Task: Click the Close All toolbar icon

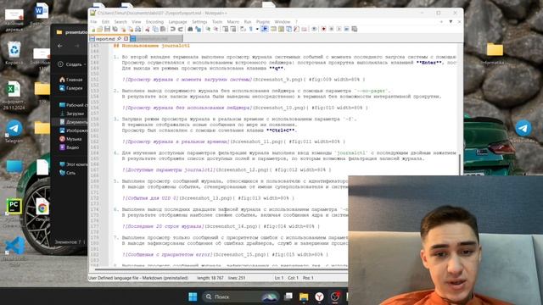Action: [131, 29]
